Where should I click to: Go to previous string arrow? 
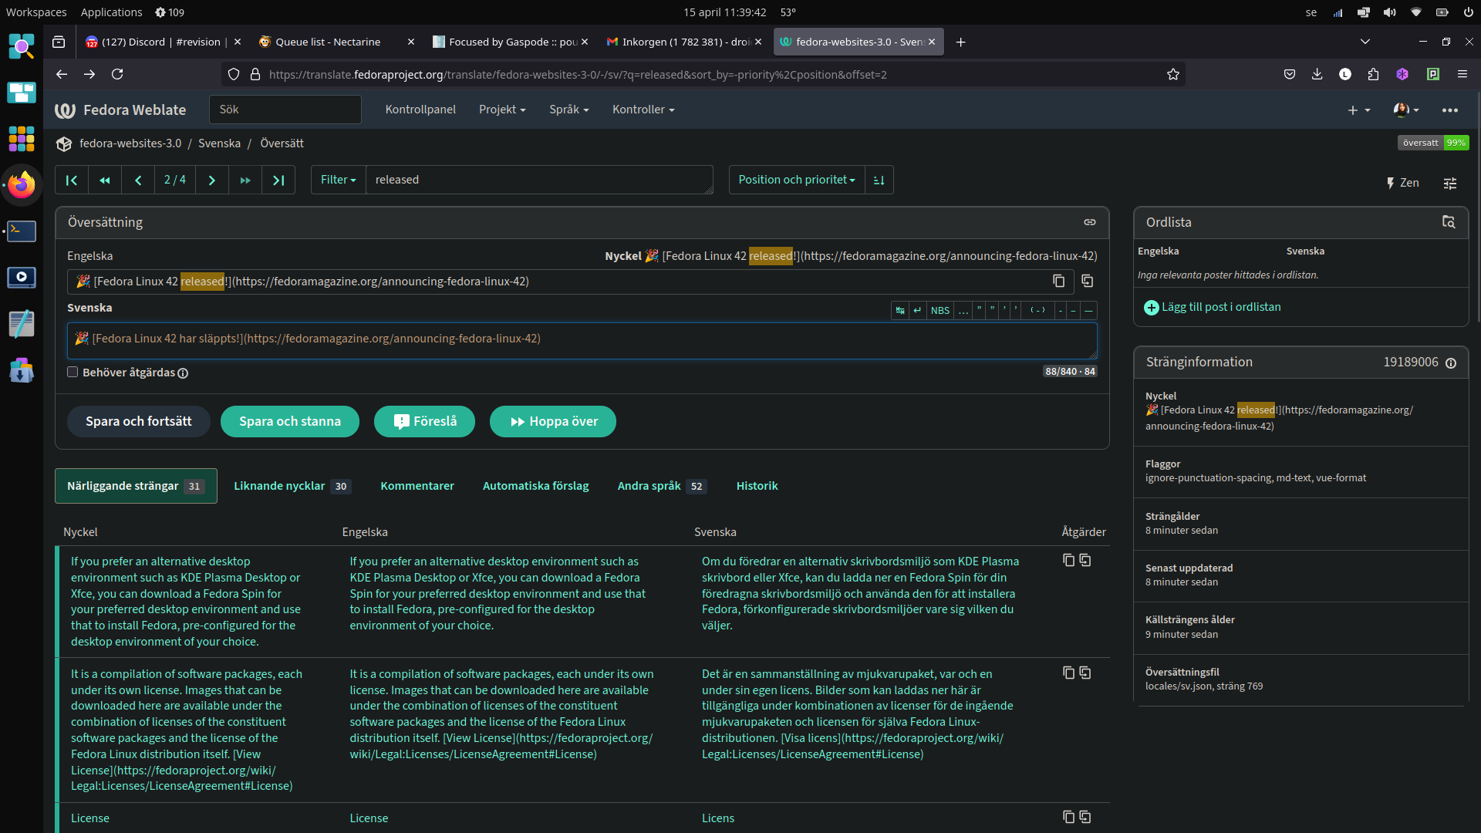(138, 180)
